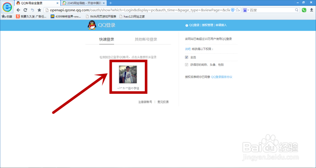Click the QQ penguin logo

coord(92,25)
